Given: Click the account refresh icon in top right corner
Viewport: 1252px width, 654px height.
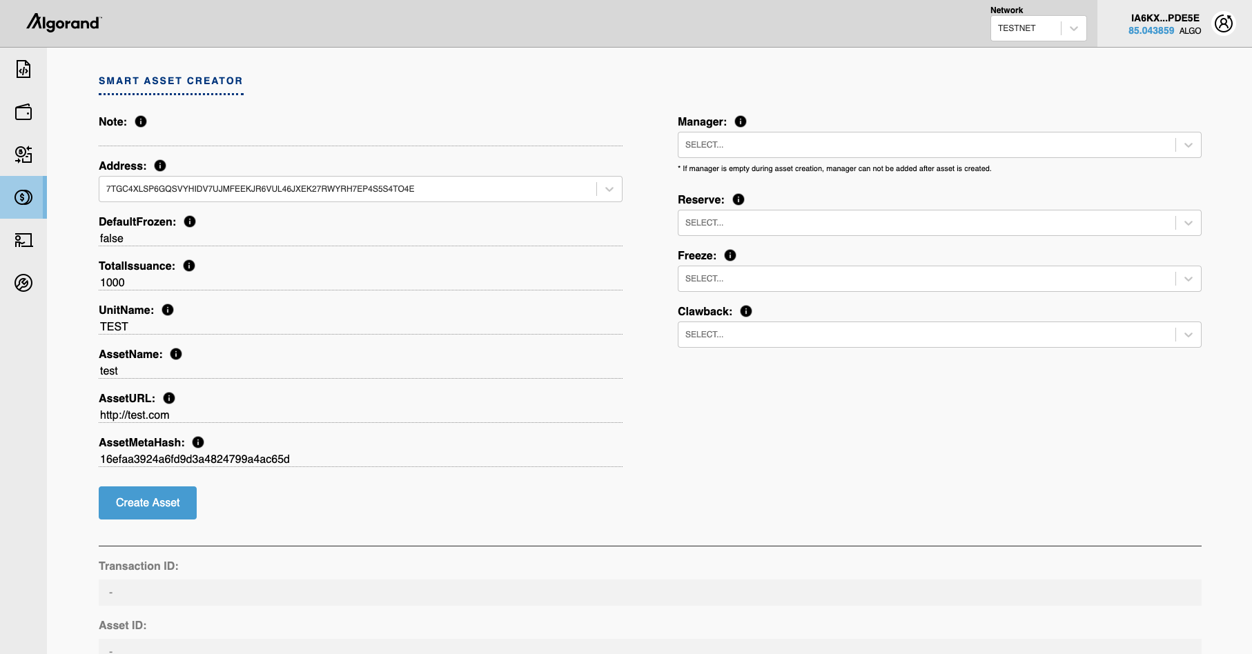Looking at the screenshot, I should pyautogui.click(x=1223, y=23).
